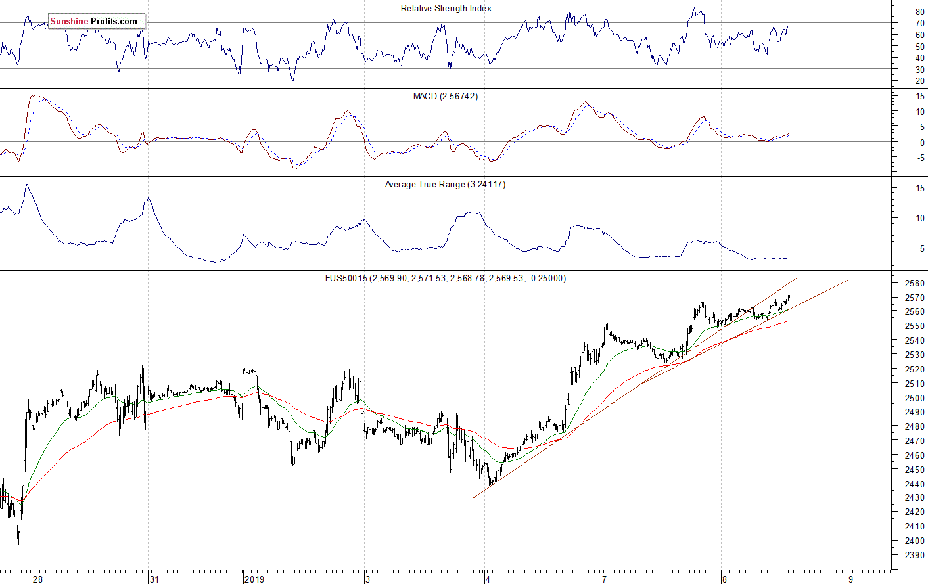Click the 3 date label on axis
This screenshot has height=584, width=928.
point(368,579)
